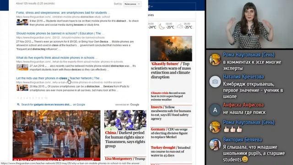Open Germany CDU Merkel article
The width and height of the screenshot is (293, 165).
tap(169, 133)
